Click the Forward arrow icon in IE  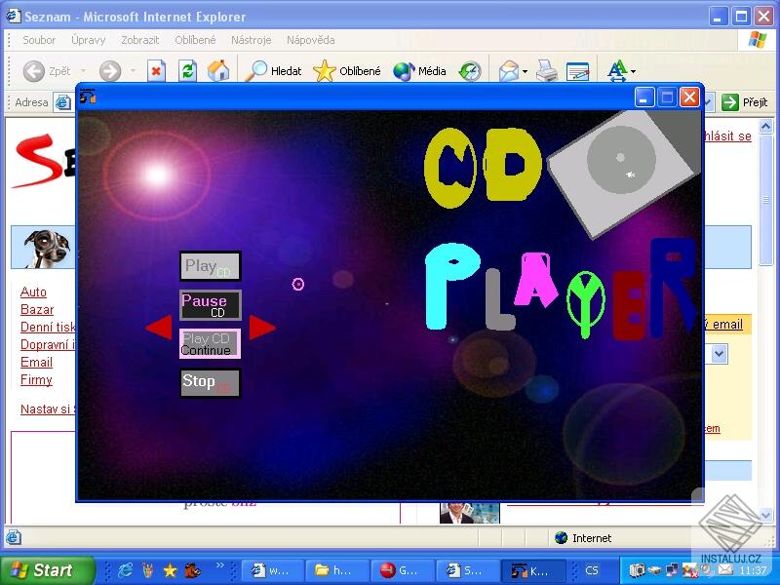coord(110,71)
